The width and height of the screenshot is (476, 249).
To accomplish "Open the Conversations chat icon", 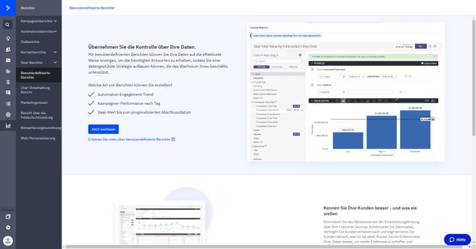I will [x=8, y=93].
